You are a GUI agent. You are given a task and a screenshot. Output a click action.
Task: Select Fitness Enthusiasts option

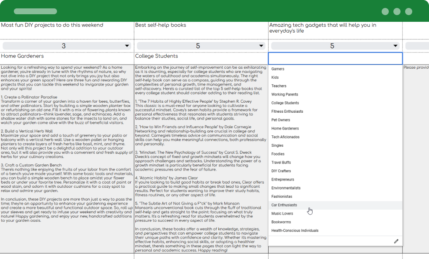click(x=287, y=111)
